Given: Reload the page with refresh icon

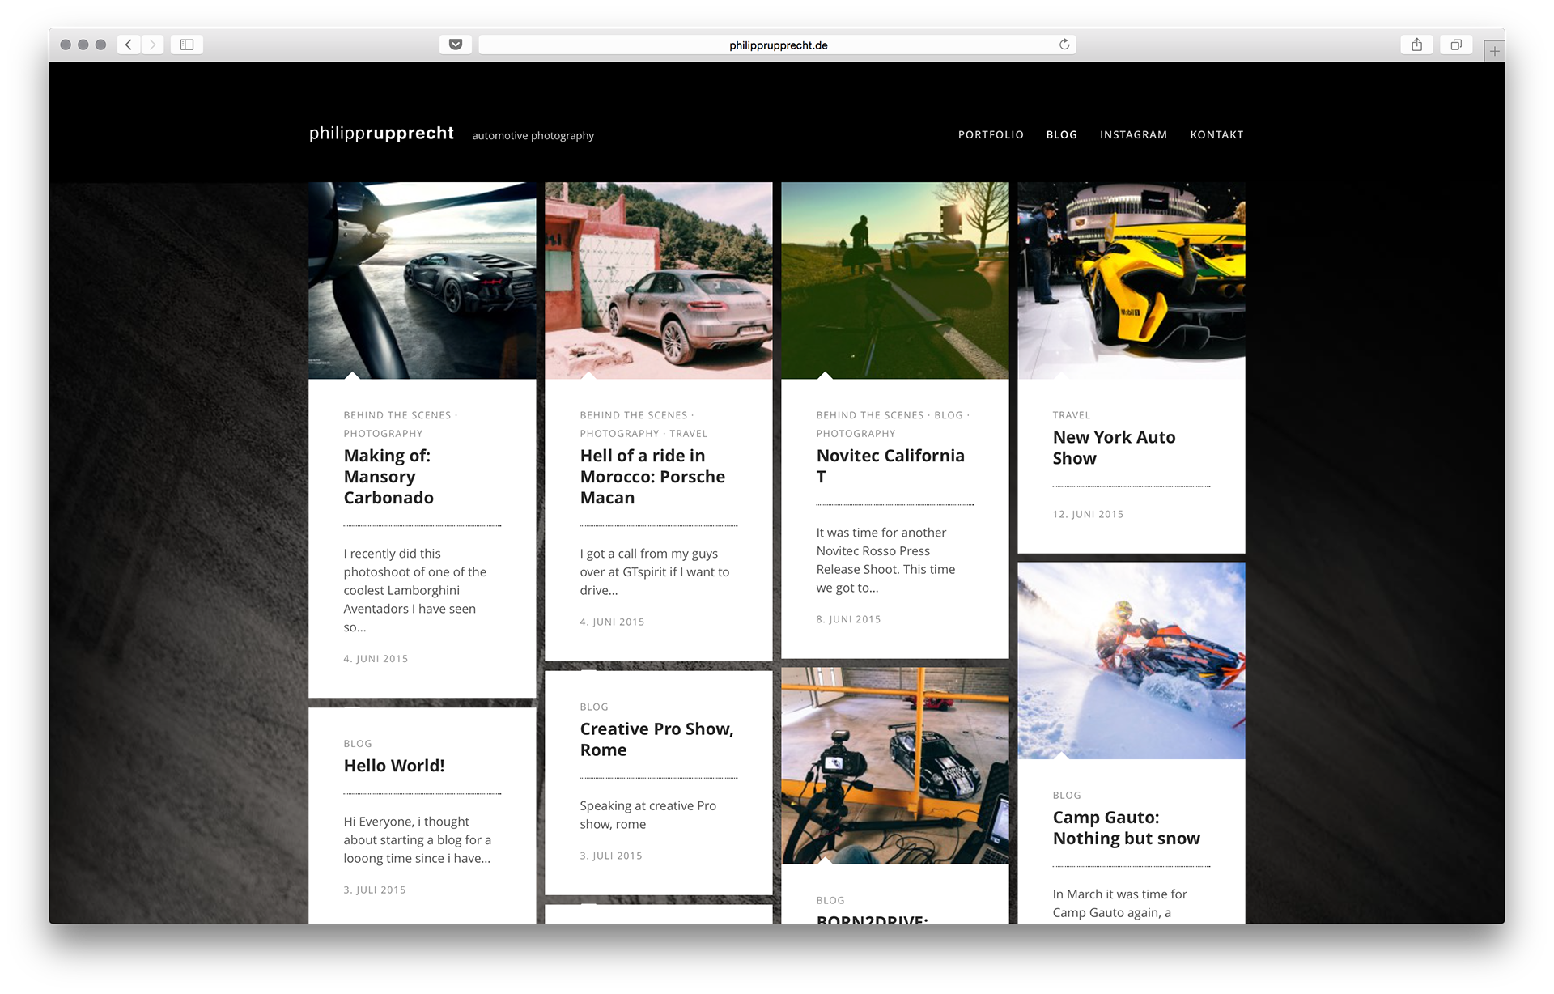Looking at the screenshot, I should (x=1064, y=45).
